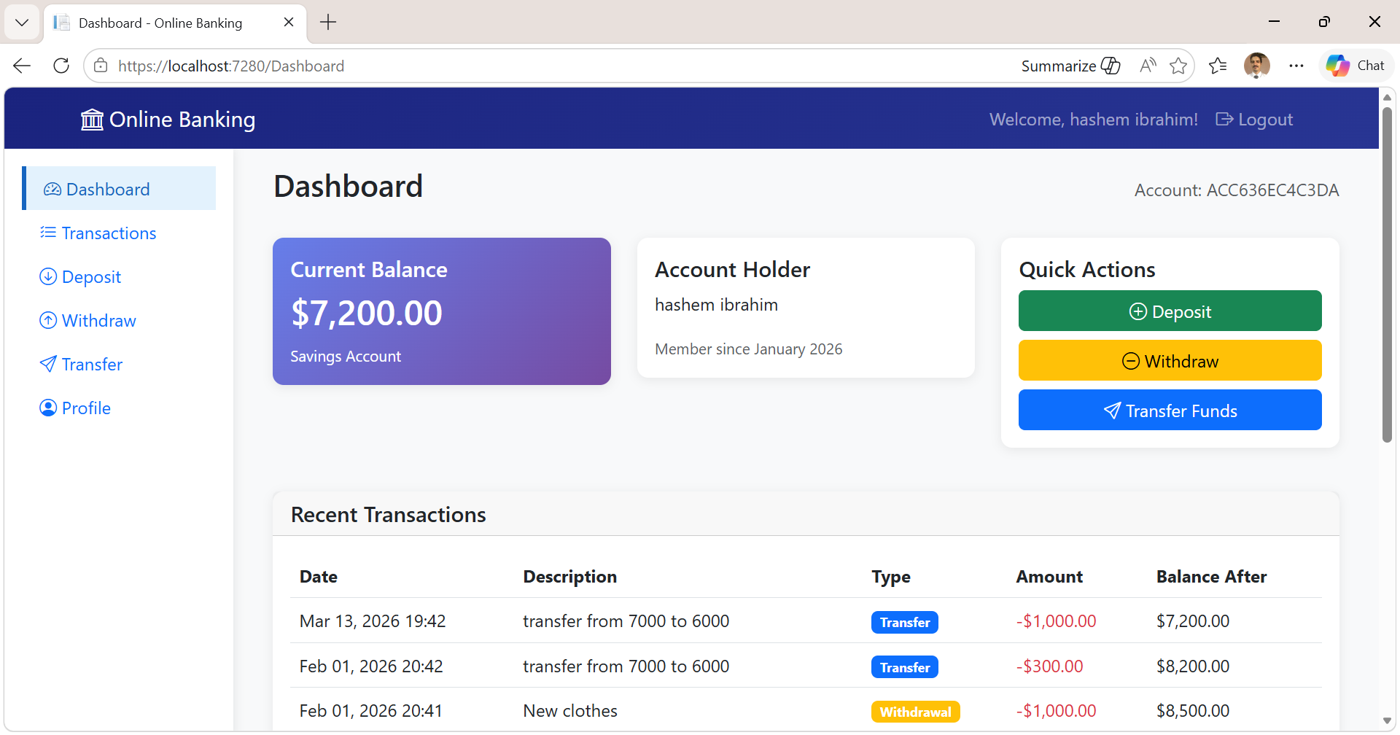Click the Logout link in header
This screenshot has width=1400, height=735.
1254,120
